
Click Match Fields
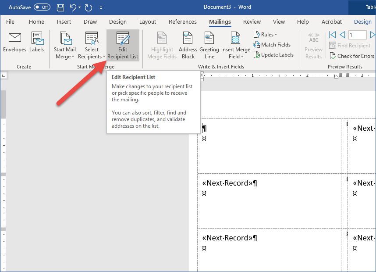271,45
